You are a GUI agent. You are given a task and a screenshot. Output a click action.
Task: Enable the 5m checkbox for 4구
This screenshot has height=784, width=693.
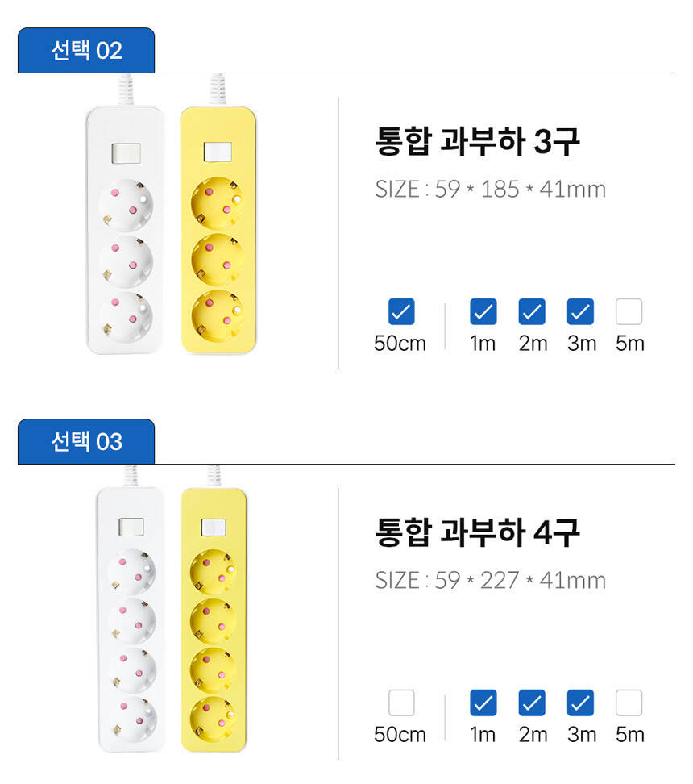[629, 703]
